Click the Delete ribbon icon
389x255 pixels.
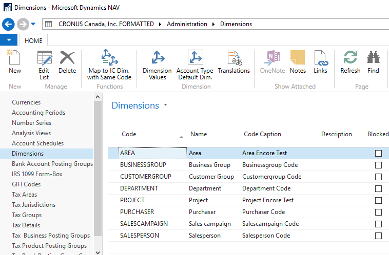[x=67, y=62]
